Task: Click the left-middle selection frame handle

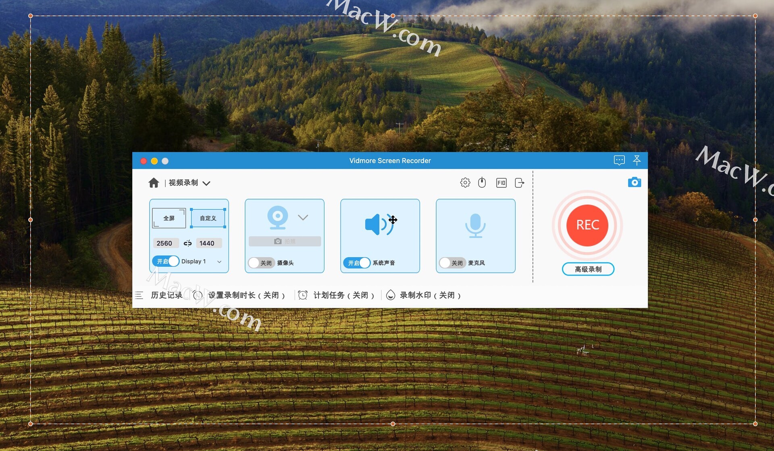Action: [x=31, y=220]
